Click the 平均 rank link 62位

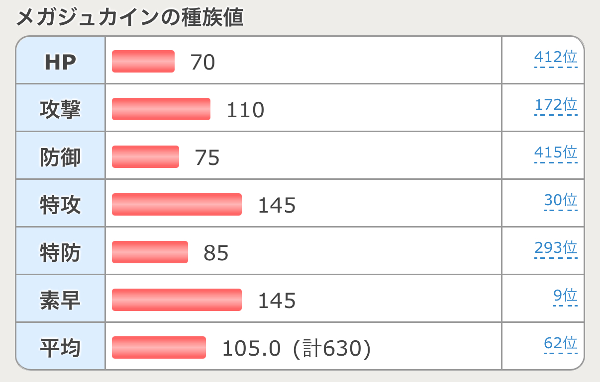coord(560,344)
